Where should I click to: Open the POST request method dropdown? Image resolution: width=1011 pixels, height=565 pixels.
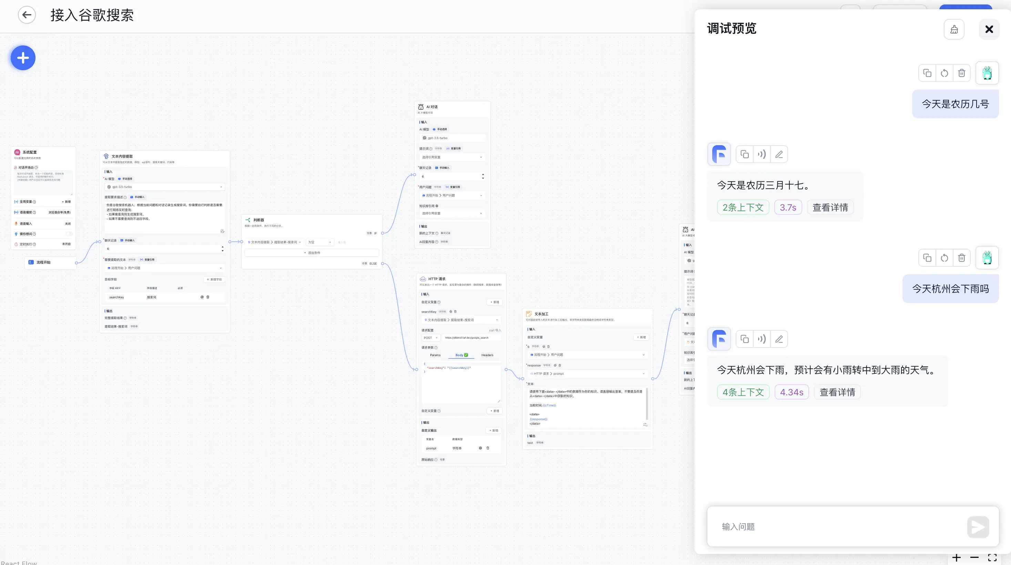pos(430,338)
